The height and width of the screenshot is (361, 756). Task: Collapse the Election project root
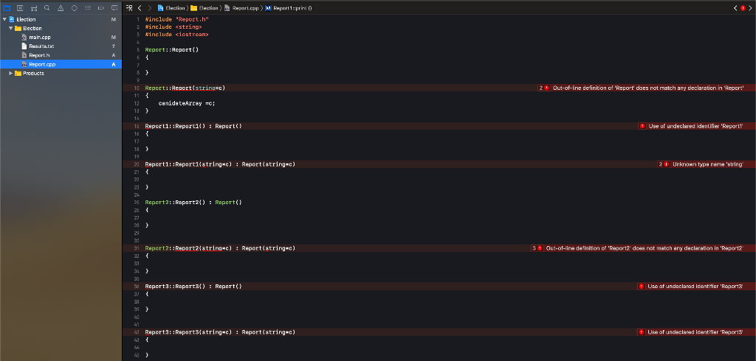(4, 19)
